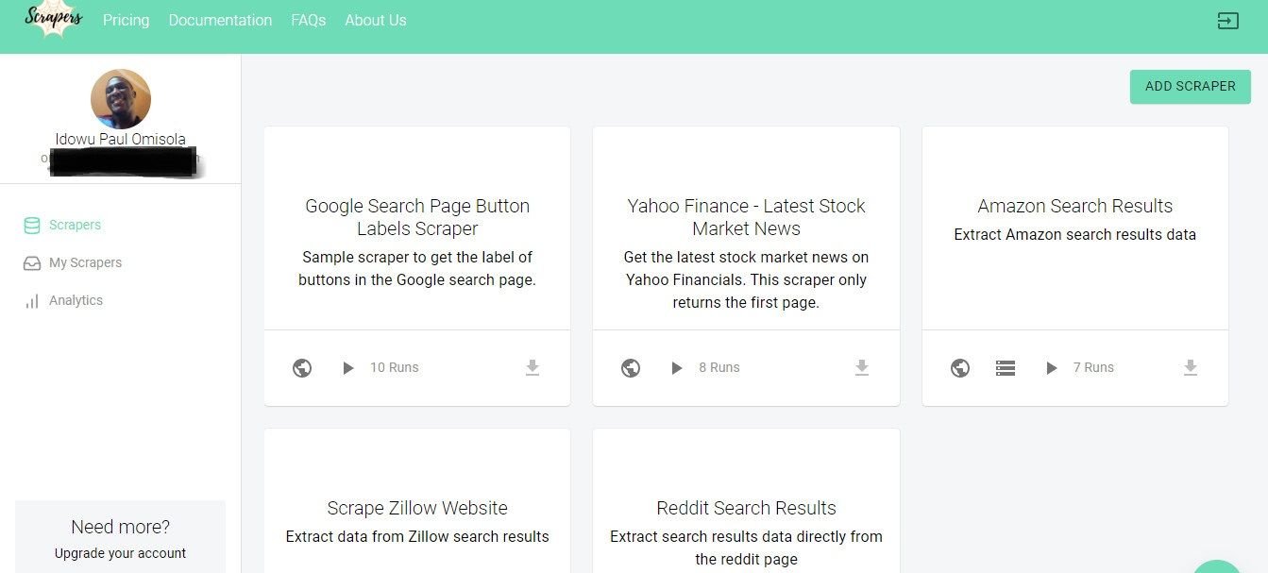The height and width of the screenshot is (573, 1268).
Task: Click the logout icon in the top bar
Action: click(1227, 21)
